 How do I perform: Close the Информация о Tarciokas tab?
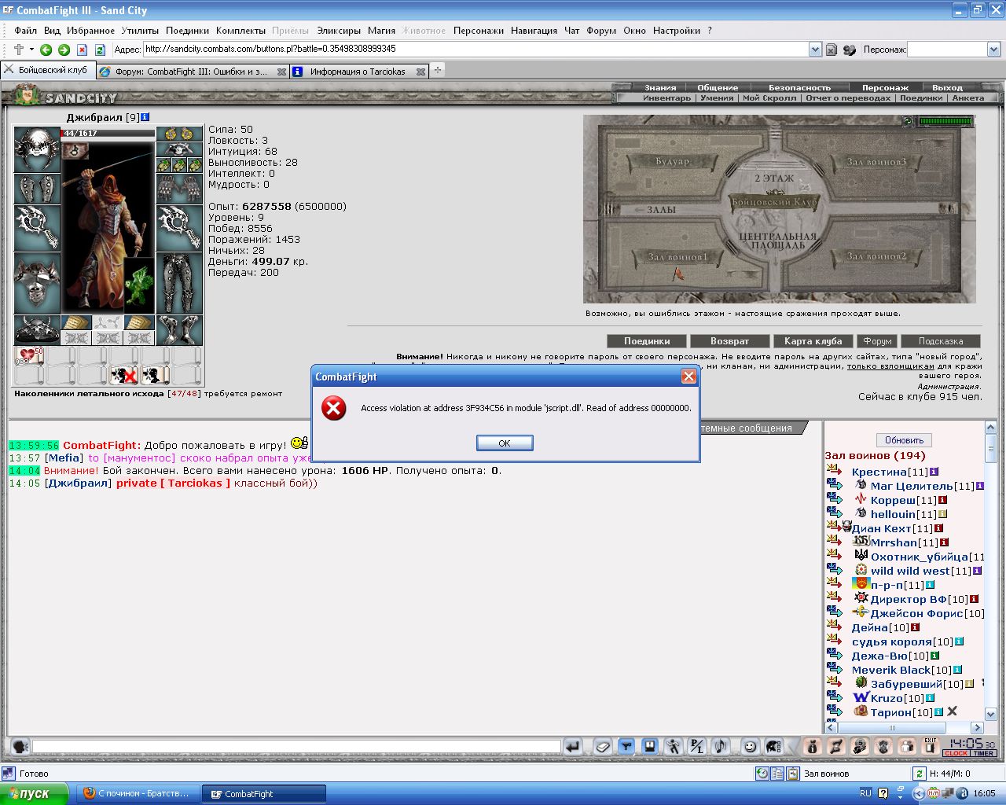point(420,72)
